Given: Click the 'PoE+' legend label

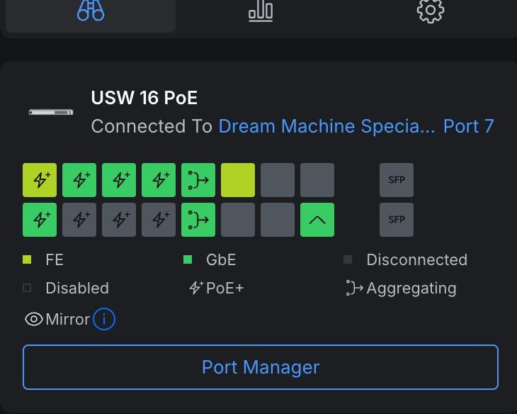Looking at the screenshot, I should [225, 289].
